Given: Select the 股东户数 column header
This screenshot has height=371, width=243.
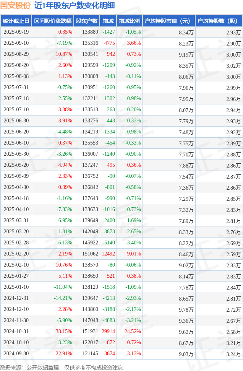Looking at the screenshot, I should tap(87, 21).
